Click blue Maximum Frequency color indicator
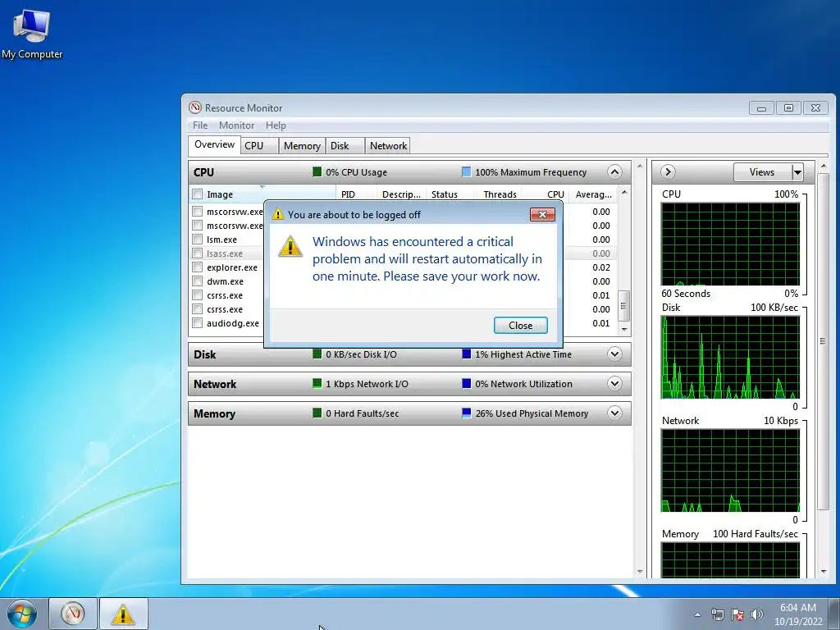840x630 pixels. coord(466,172)
